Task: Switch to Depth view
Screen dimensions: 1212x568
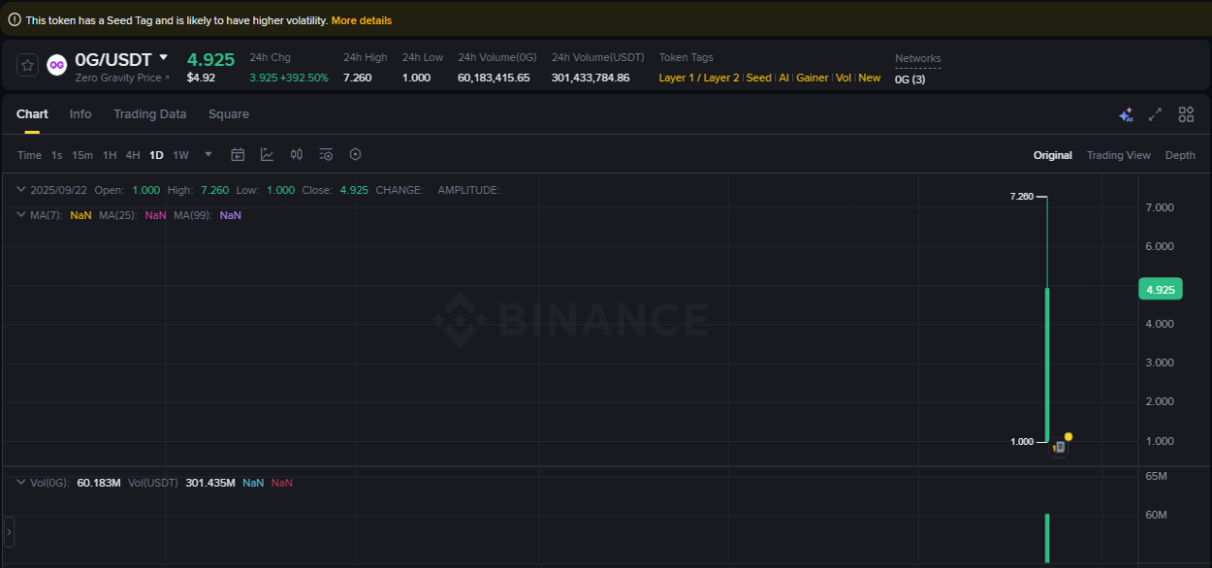Action: (x=1180, y=154)
